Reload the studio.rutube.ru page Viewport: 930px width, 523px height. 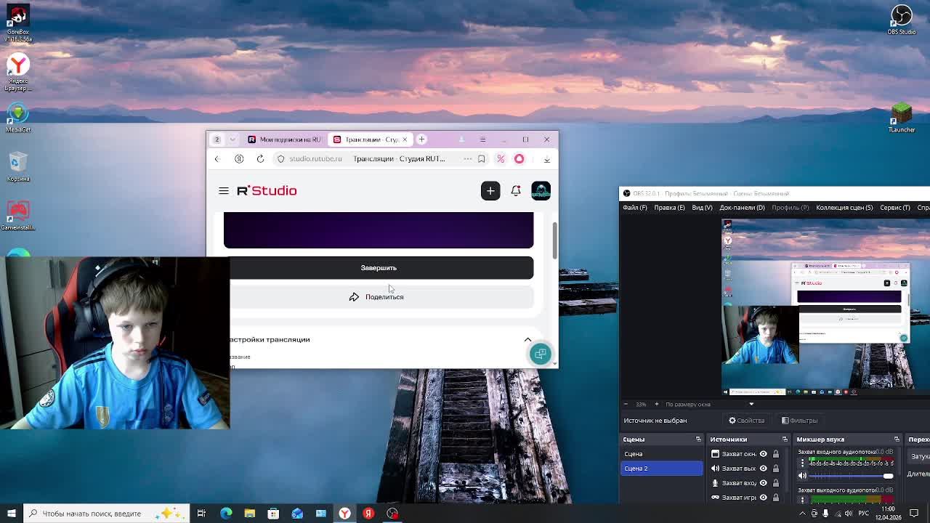260,158
